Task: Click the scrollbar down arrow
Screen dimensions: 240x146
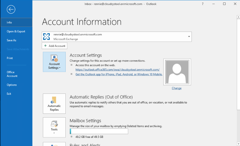Action: tap(238, 144)
